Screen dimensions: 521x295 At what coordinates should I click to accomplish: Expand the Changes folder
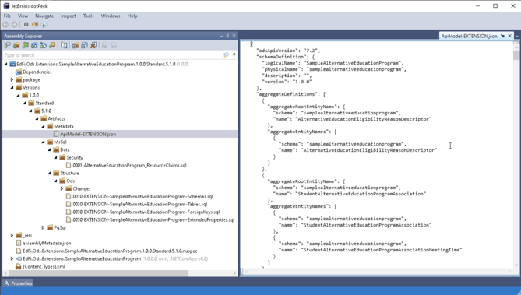click(62, 188)
